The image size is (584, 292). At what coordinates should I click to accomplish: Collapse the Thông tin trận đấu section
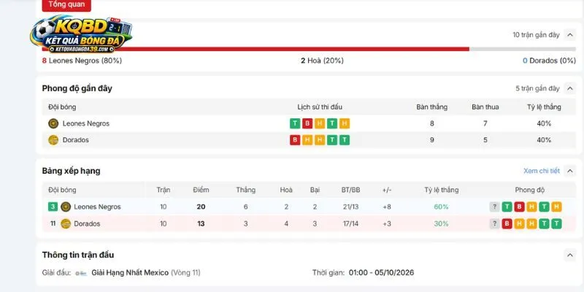(x=569, y=255)
